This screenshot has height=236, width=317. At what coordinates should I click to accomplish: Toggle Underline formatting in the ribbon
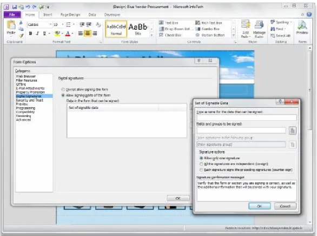pyautogui.click(x=44, y=34)
